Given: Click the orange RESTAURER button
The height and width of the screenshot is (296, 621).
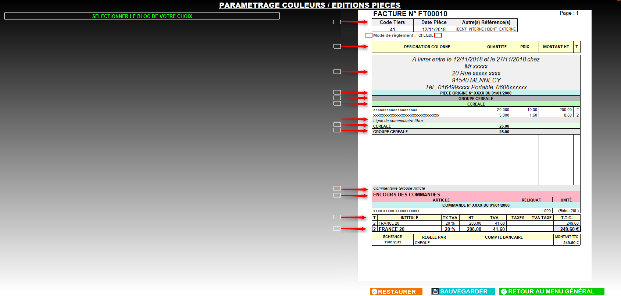Looking at the screenshot, I should point(396,292).
